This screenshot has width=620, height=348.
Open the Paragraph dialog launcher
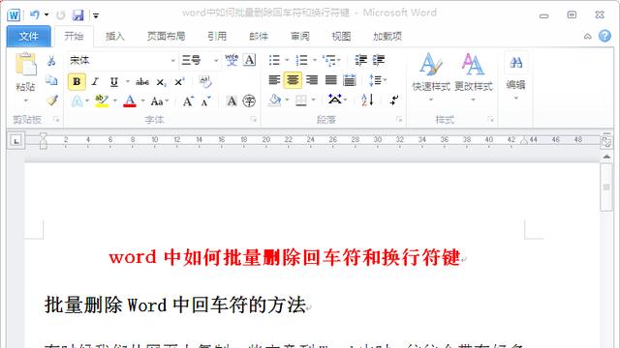(x=399, y=119)
